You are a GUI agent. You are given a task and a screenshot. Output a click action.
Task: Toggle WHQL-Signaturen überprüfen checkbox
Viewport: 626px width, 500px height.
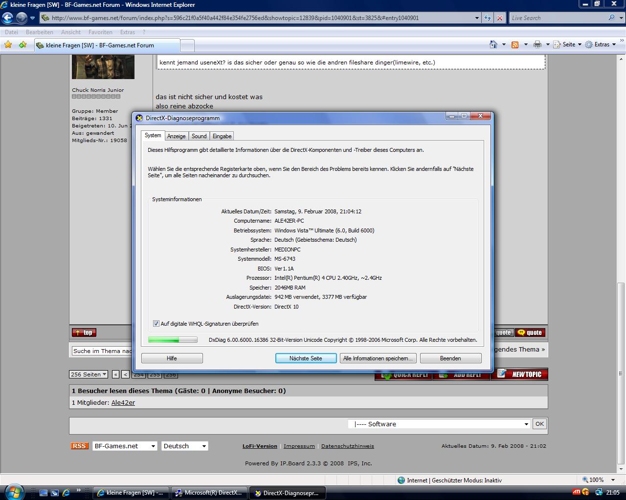[x=156, y=324]
